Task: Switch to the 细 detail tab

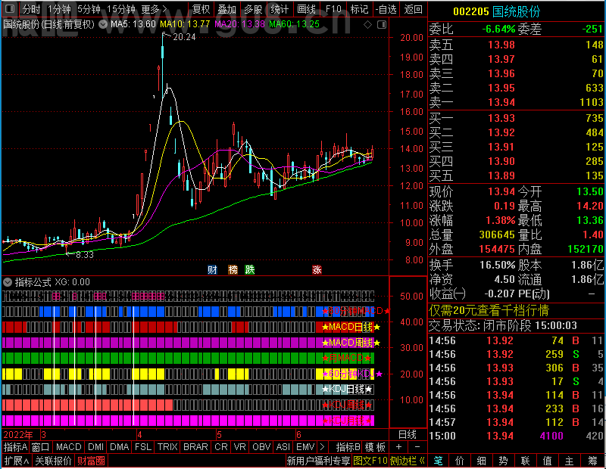Action: pyautogui.click(x=482, y=461)
